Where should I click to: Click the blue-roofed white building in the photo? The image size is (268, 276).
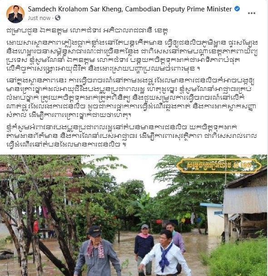pyautogui.click(x=213, y=219)
